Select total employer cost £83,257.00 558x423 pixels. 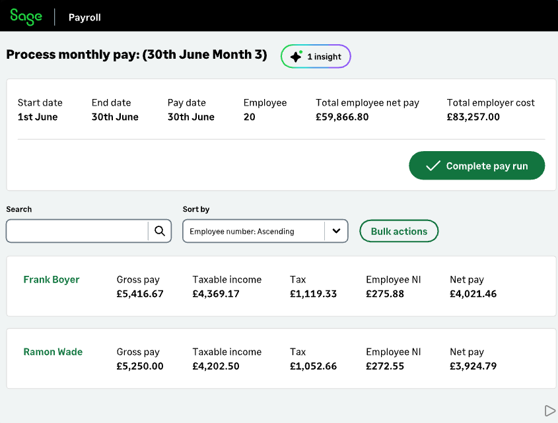(x=473, y=117)
